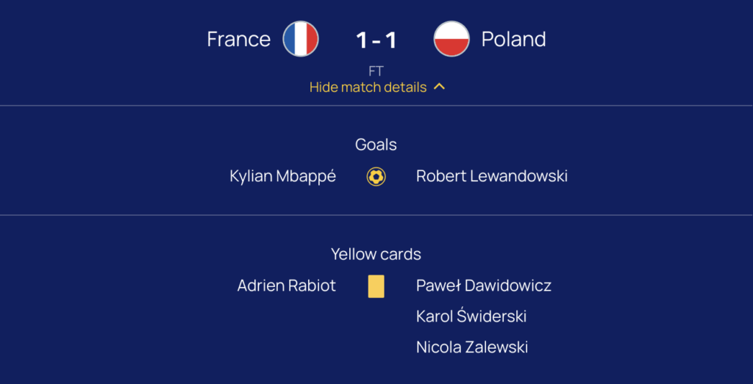Select booked player Karol Świderski
The image size is (753, 384).
tap(471, 316)
